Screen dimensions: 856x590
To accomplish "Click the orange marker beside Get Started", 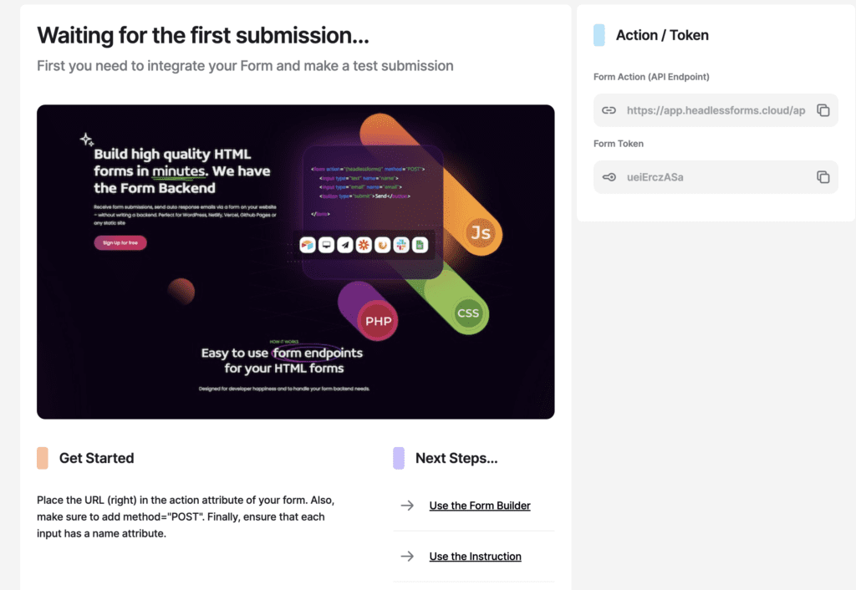I will (43, 458).
